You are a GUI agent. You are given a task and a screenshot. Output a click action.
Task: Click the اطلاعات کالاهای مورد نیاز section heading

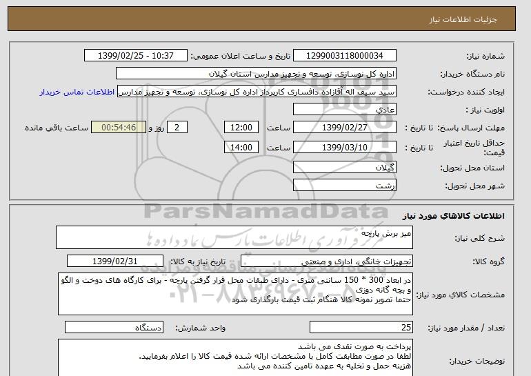coord(454,216)
